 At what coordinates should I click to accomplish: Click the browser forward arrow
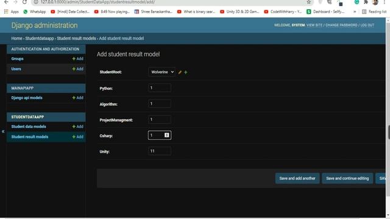point(15,2)
